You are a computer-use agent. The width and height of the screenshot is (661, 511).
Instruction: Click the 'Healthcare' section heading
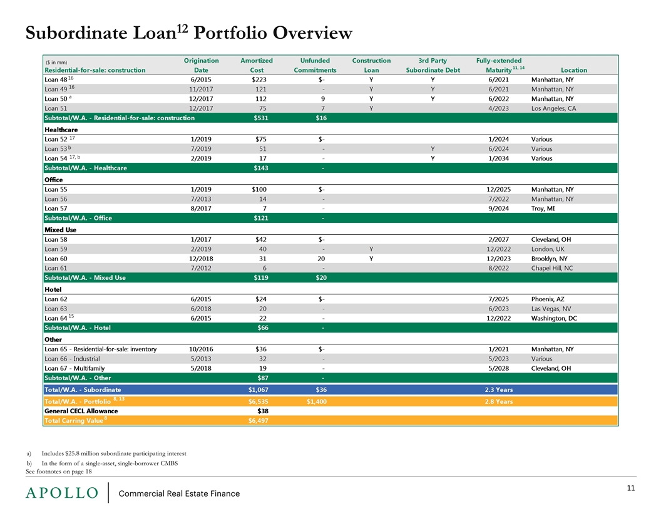[x=61, y=130]
